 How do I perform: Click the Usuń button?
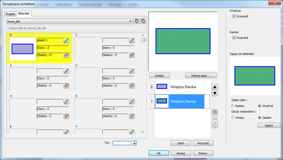181,143
